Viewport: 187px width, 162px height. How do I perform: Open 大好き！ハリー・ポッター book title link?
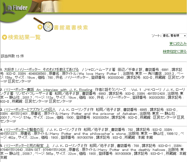click(41, 69)
